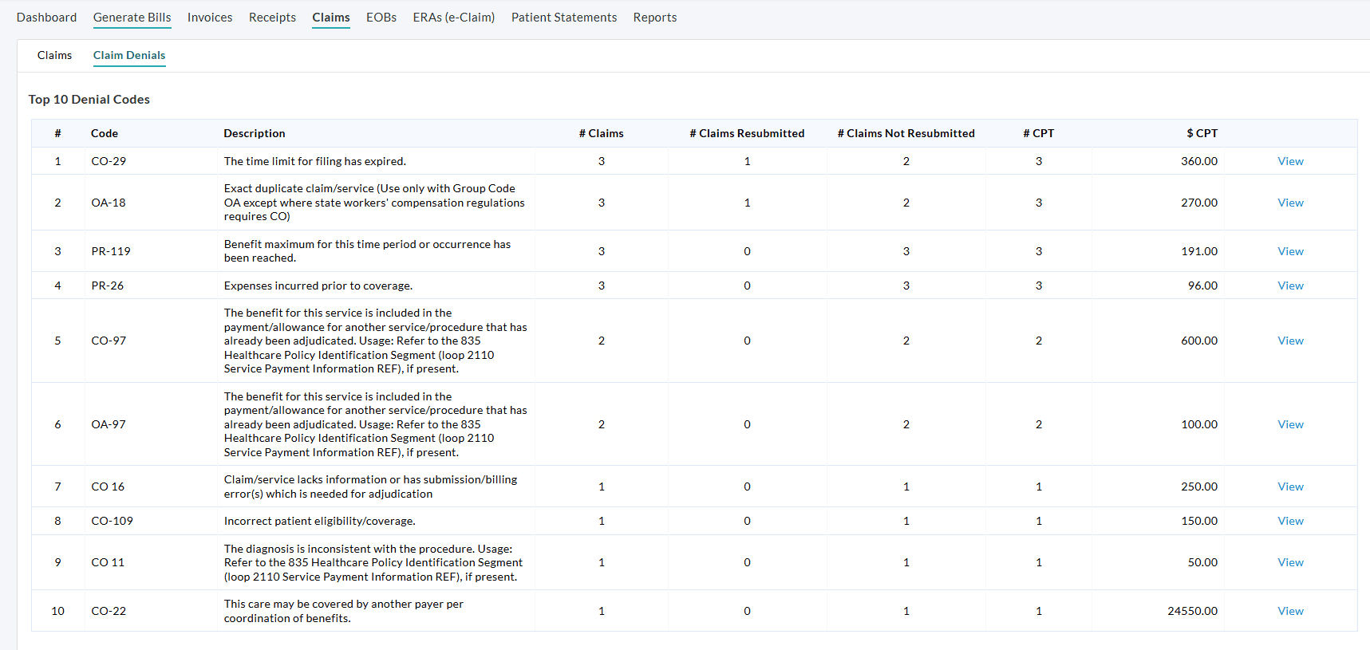Open View link for OA-97 row

(x=1289, y=424)
